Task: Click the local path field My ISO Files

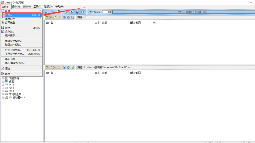Action: coord(169,67)
